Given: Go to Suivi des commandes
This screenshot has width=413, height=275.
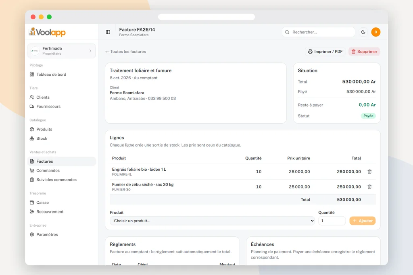Looking at the screenshot, I should coord(61,180).
